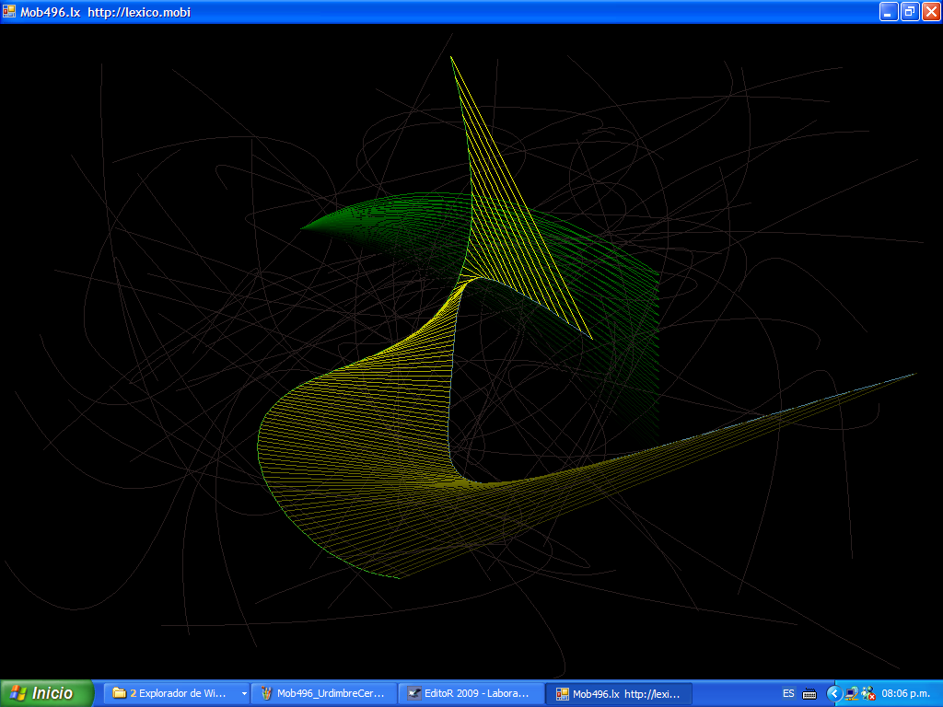The width and height of the screenshot is (943, 707).
Task: Expand hidden tray icons with chevron
Action: click(x=834, y=693)
